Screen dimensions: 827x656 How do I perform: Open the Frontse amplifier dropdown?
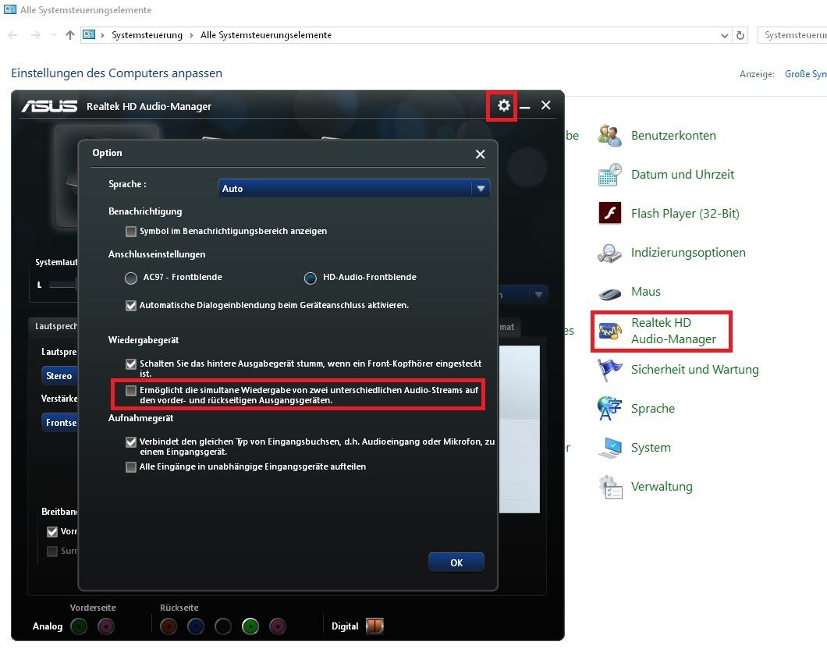[59, 423]
